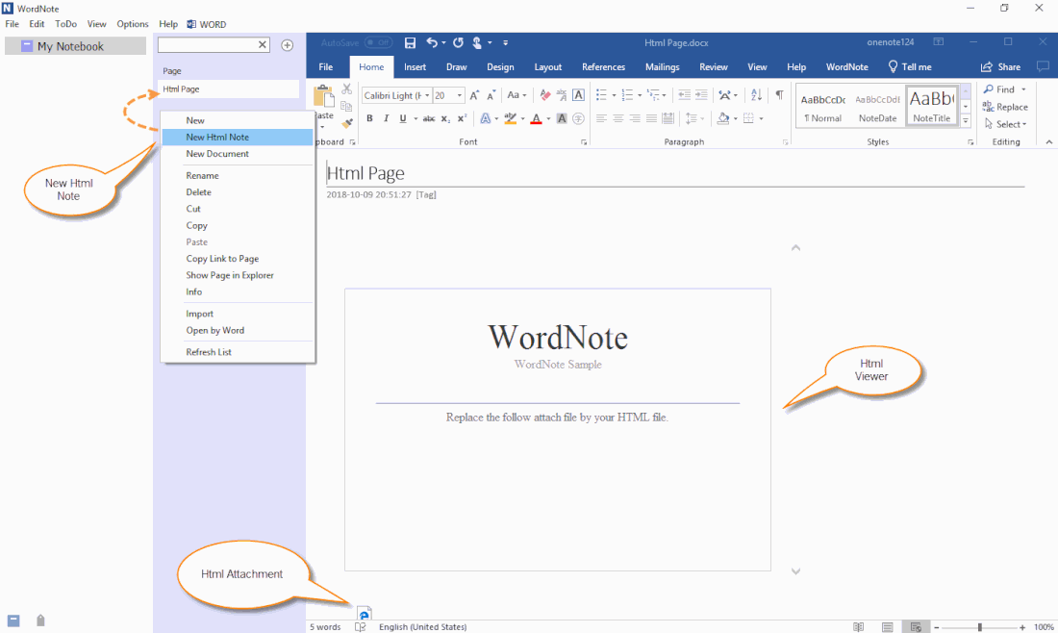Increase the paragraph indent
1058x633 pixels.
pyautogui.click(x=702, y=95)
